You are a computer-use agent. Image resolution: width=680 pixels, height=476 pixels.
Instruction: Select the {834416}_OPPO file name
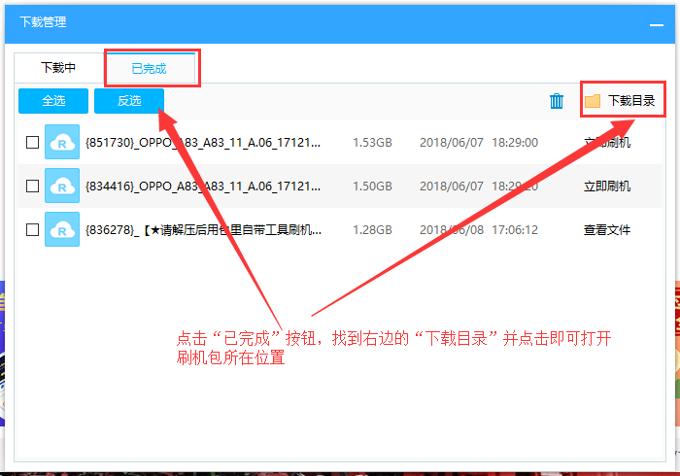pos(203,187)
